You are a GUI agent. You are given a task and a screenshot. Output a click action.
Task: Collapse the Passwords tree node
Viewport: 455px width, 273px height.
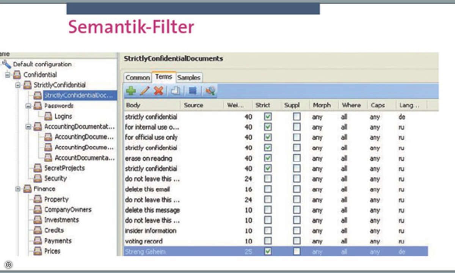coord(28,106)
